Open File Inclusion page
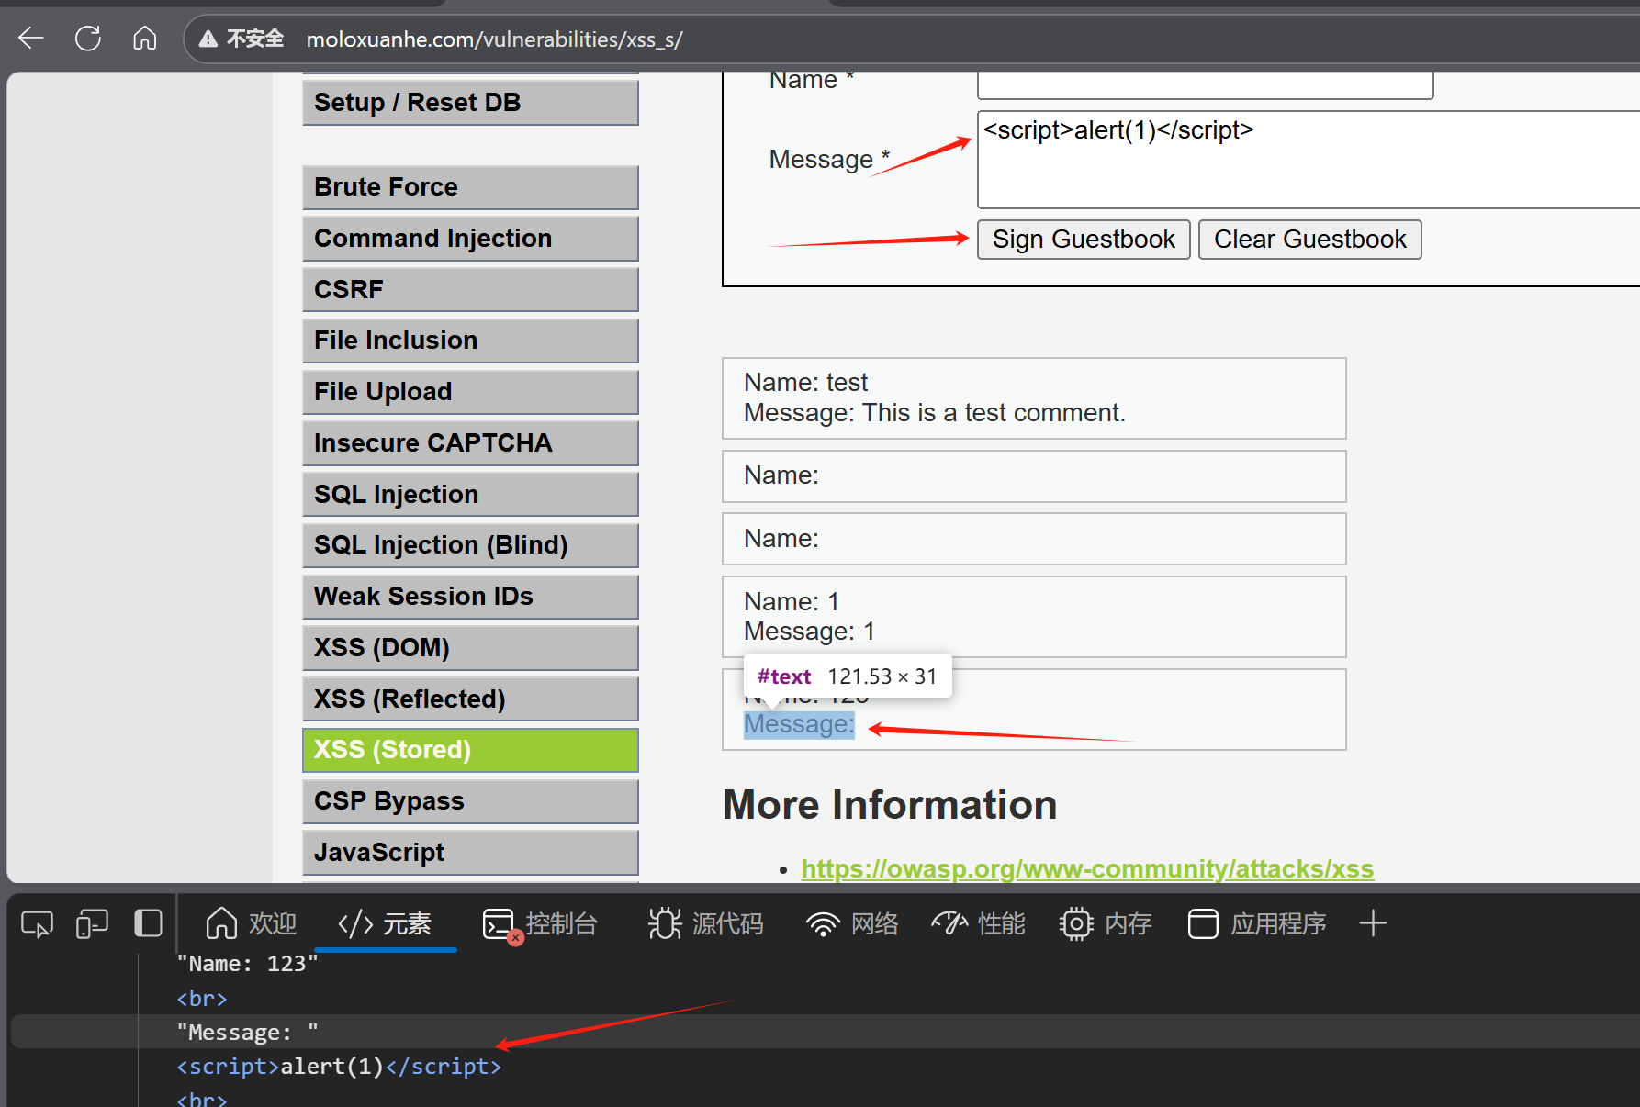 click(470, 341)
